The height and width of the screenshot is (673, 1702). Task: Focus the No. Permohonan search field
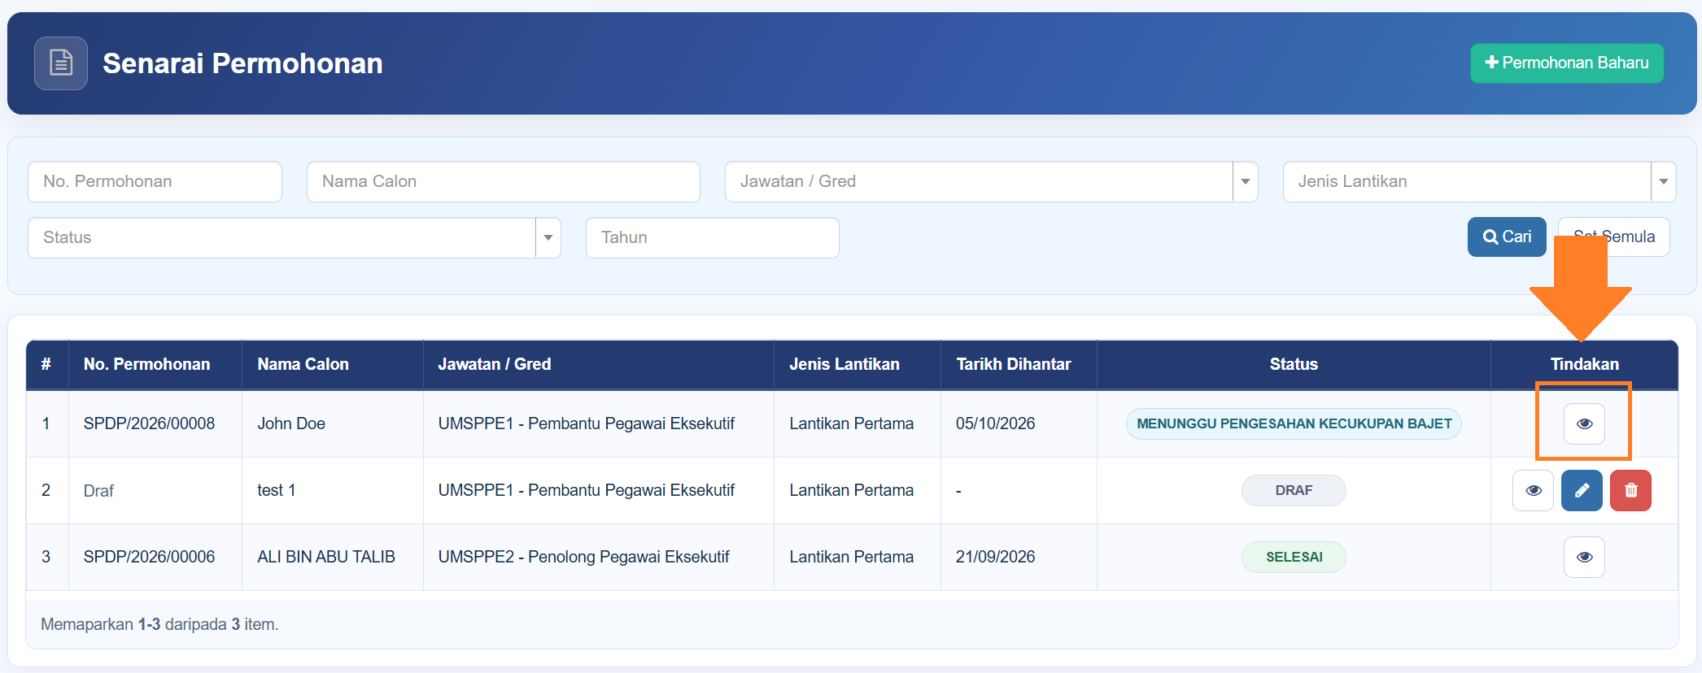155,181
